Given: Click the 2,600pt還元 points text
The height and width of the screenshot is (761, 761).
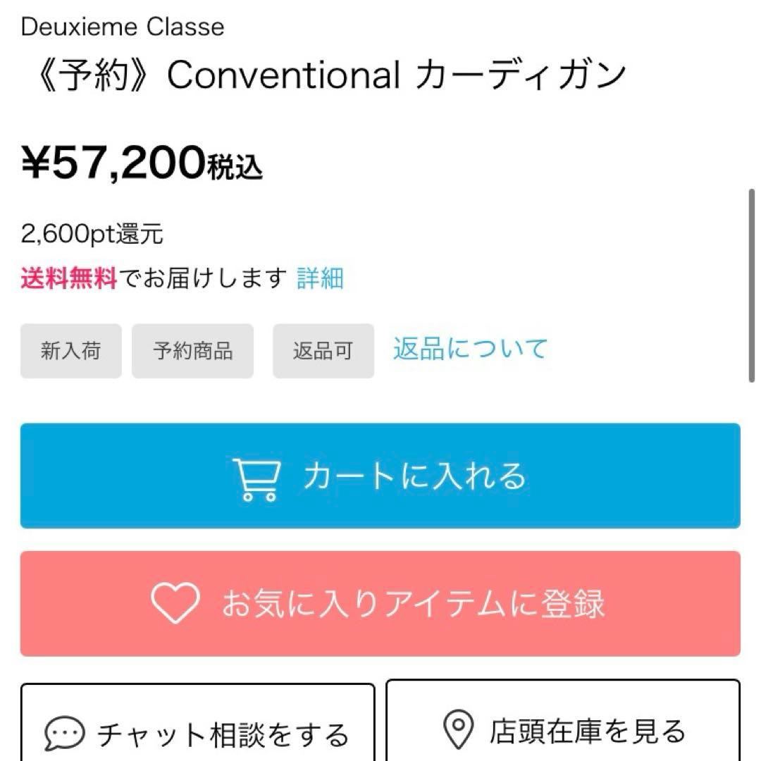Looking at the screenshot, I should [92, 235].
